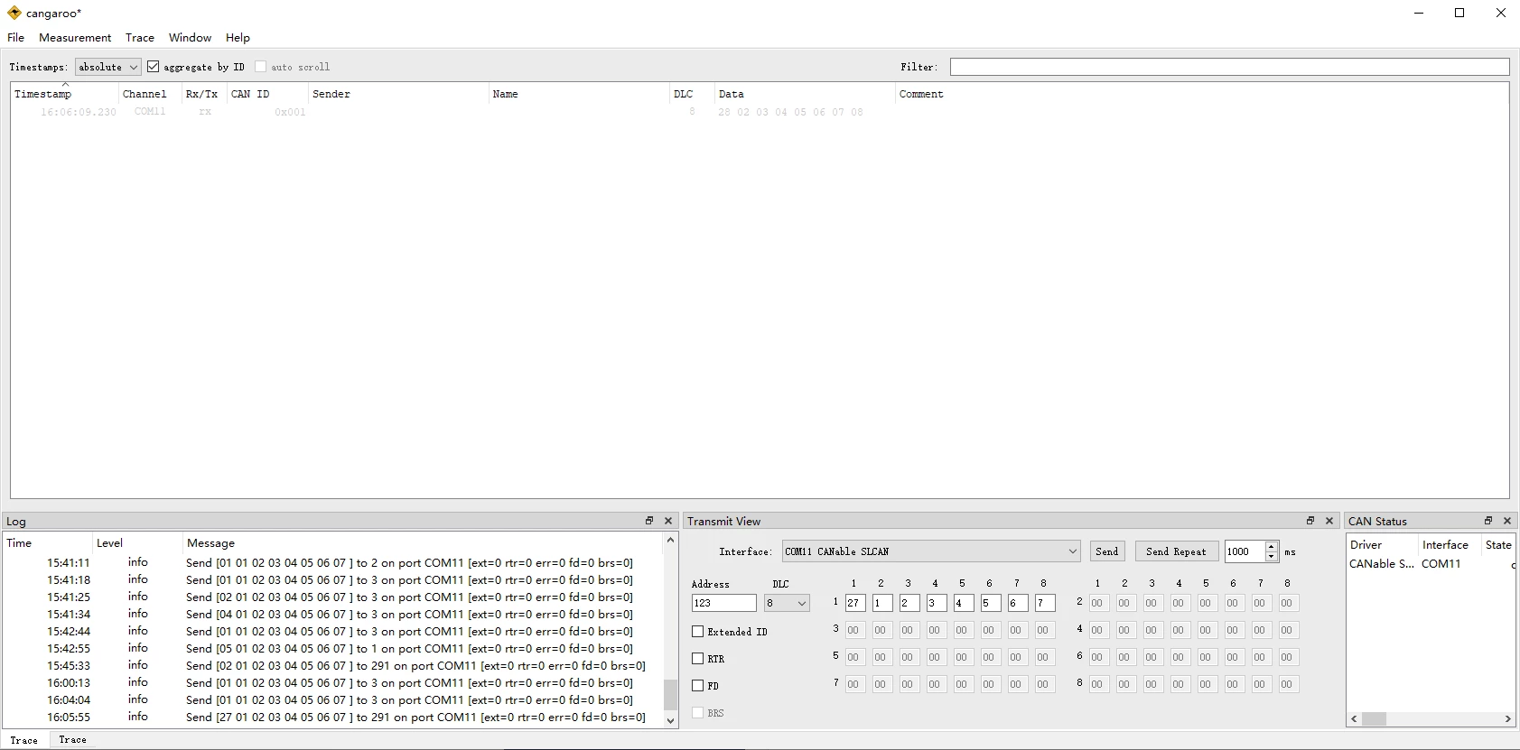Float the Log panel with its undock icon
Screen dimensions: 1520x750
coord(648,521)
